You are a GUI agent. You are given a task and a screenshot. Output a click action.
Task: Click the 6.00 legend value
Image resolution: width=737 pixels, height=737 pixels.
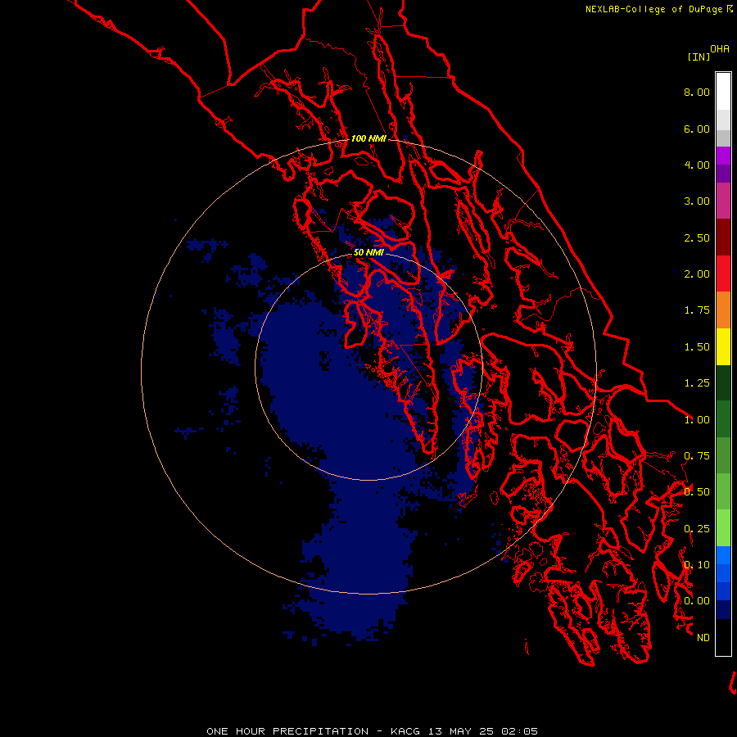pyautogui.click(x=697, y=129)
